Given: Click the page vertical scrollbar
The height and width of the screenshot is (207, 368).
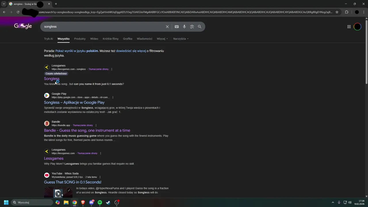Looking at the screenshot, I should [366, 52].
